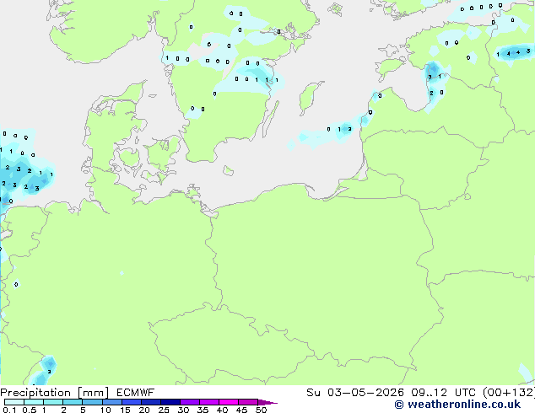Click the legend swatch between 15 and 20
The height and width of the screenshot is (413, 535).
(x=131, y=402)
